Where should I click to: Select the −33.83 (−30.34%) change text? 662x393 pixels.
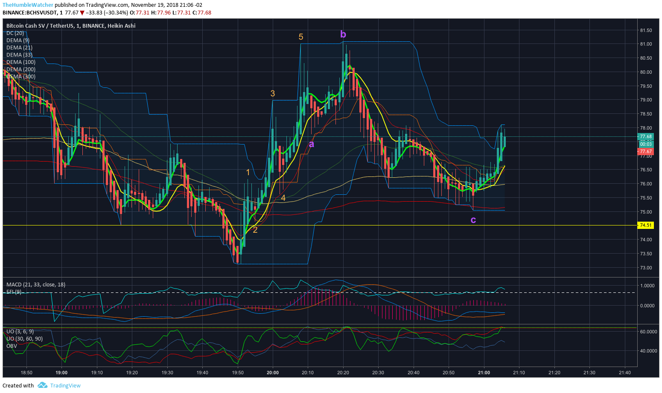point(107,13)
